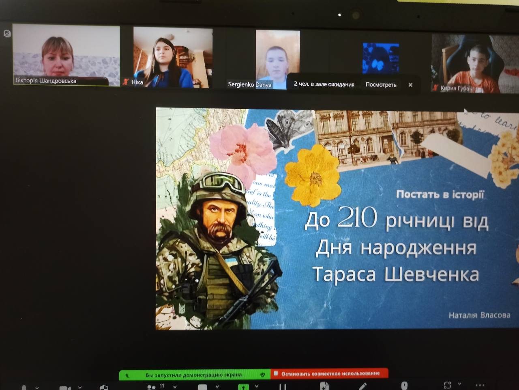Toggle the camera video icon
Screen dimensions: 519x390
pyautogui.click(x=65, y=388)
